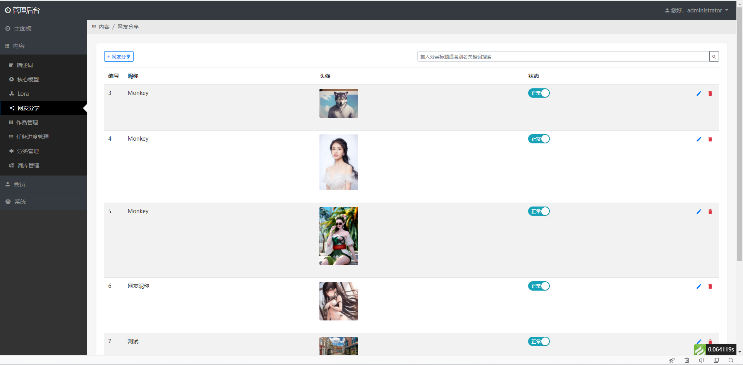Disable the 正常 switch on row 5

[539, 211]
